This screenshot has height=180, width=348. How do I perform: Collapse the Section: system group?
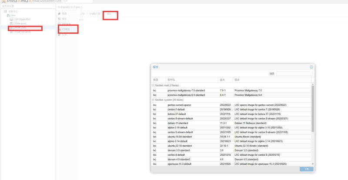(153, 100)
